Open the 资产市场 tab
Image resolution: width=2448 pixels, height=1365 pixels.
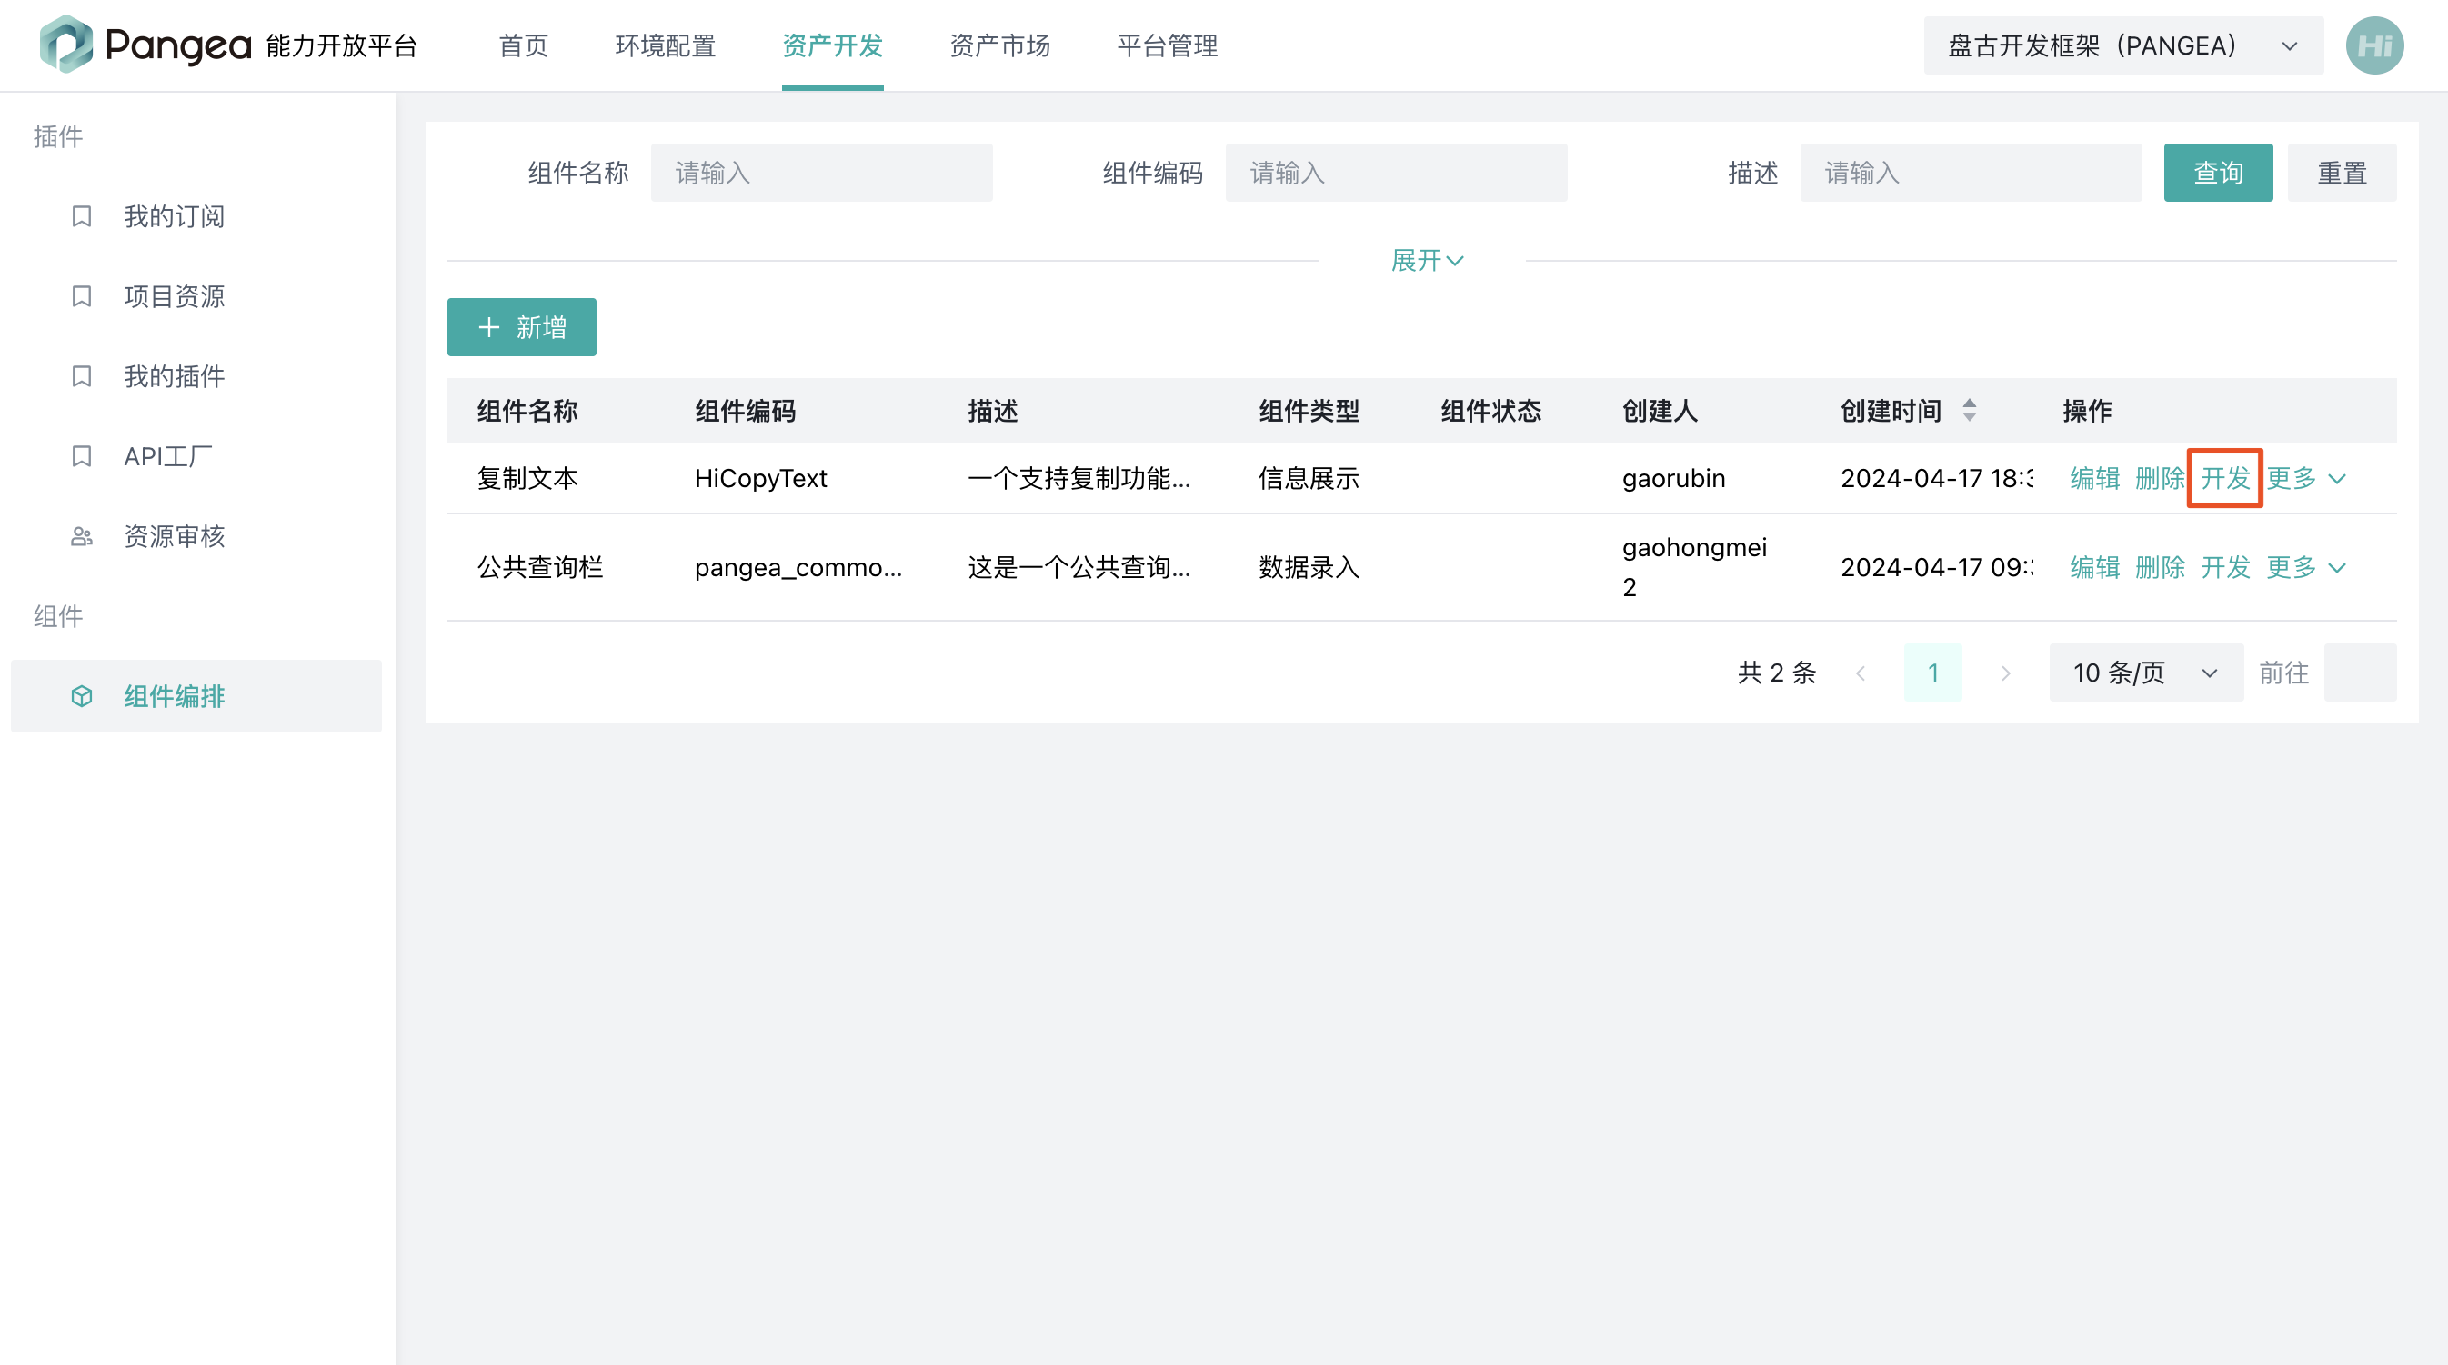pyautogui.click(x=999, y=45)
